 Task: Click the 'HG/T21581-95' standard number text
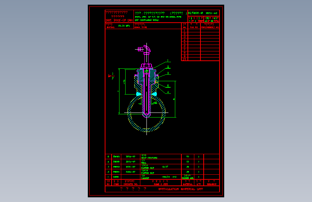click(x=196, y=13)
